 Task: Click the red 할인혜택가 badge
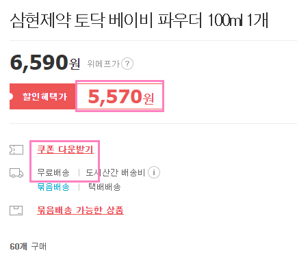click(x=42, y=96)
